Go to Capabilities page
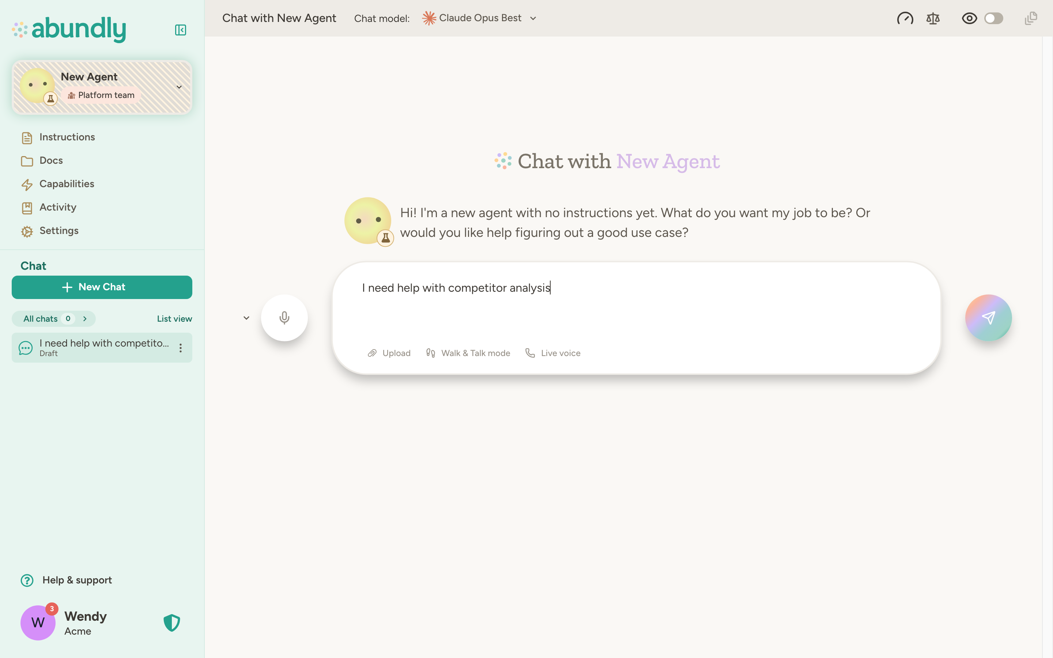Screen dimensions: 1053x658 click(67, 184)
